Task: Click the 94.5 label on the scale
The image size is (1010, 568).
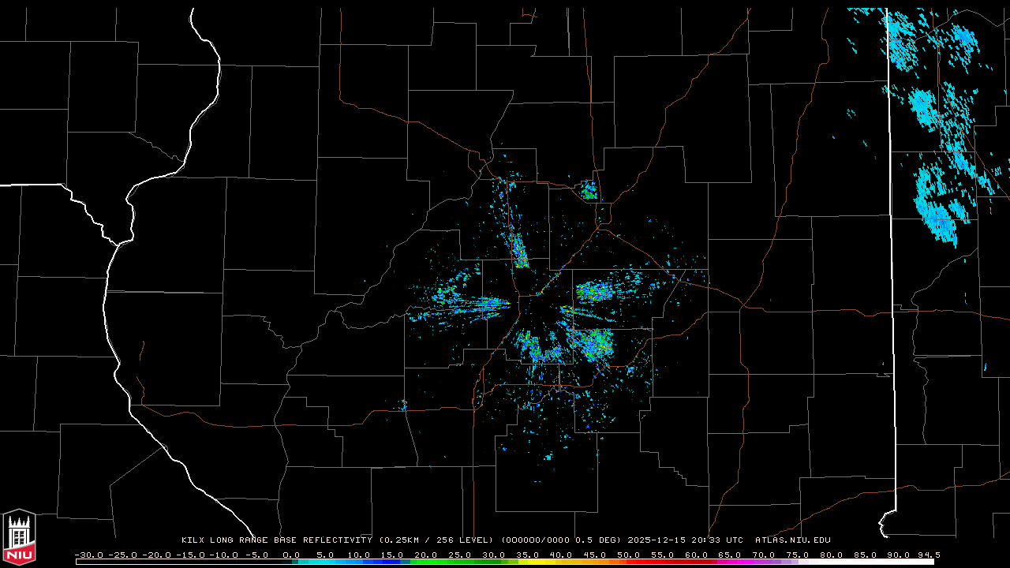Action: point(928,555)
